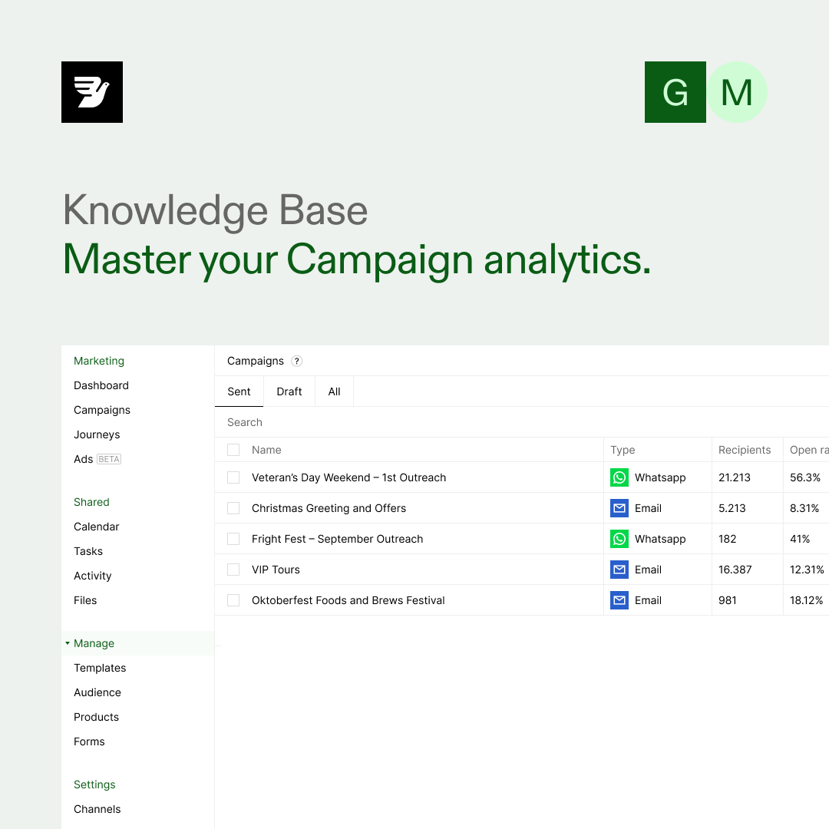Click the M profile avatar
Viewport: 829px width, 829px height.
coord(737,92)
